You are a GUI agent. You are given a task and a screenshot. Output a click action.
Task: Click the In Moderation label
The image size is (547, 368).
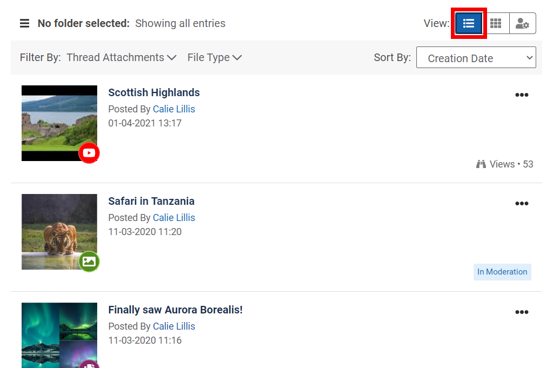click(x=502, y=272)
